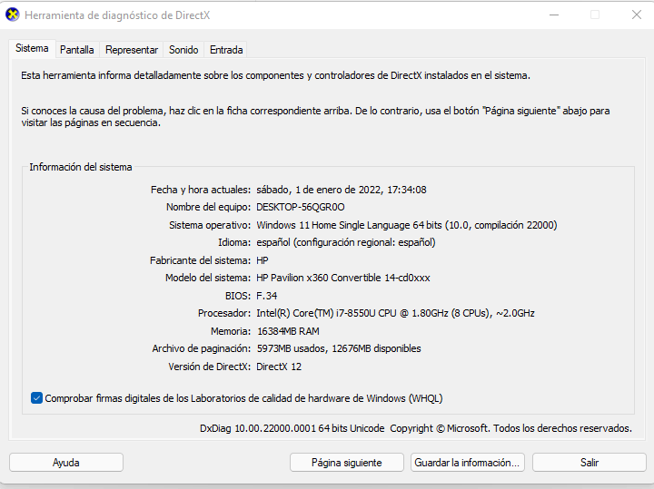Screen dimensions: 654x489
Task: Click the disabled maximize window button
Action: [595, 15]
